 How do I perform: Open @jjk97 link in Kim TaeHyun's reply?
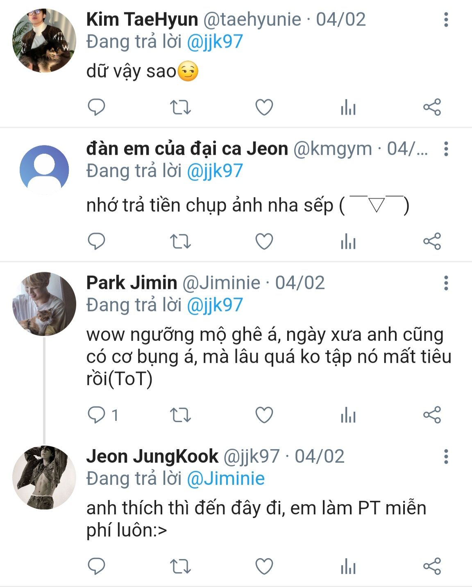(215, 42)
